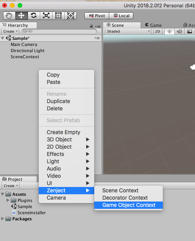Switch to the Game tab
This screenshot has width=195, height=241.
click(x=153, y=25)
